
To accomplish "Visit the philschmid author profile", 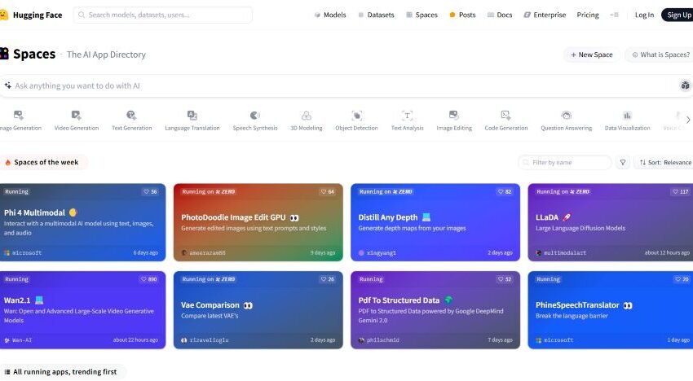I will (379, 340).
